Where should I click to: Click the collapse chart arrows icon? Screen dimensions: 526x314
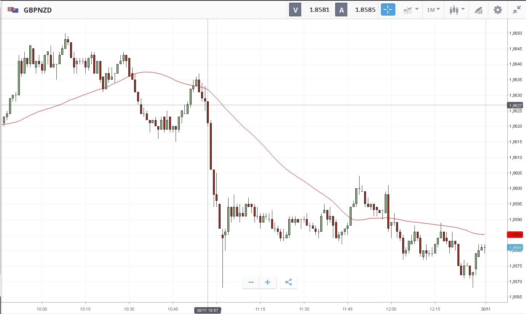click(516, 10)
